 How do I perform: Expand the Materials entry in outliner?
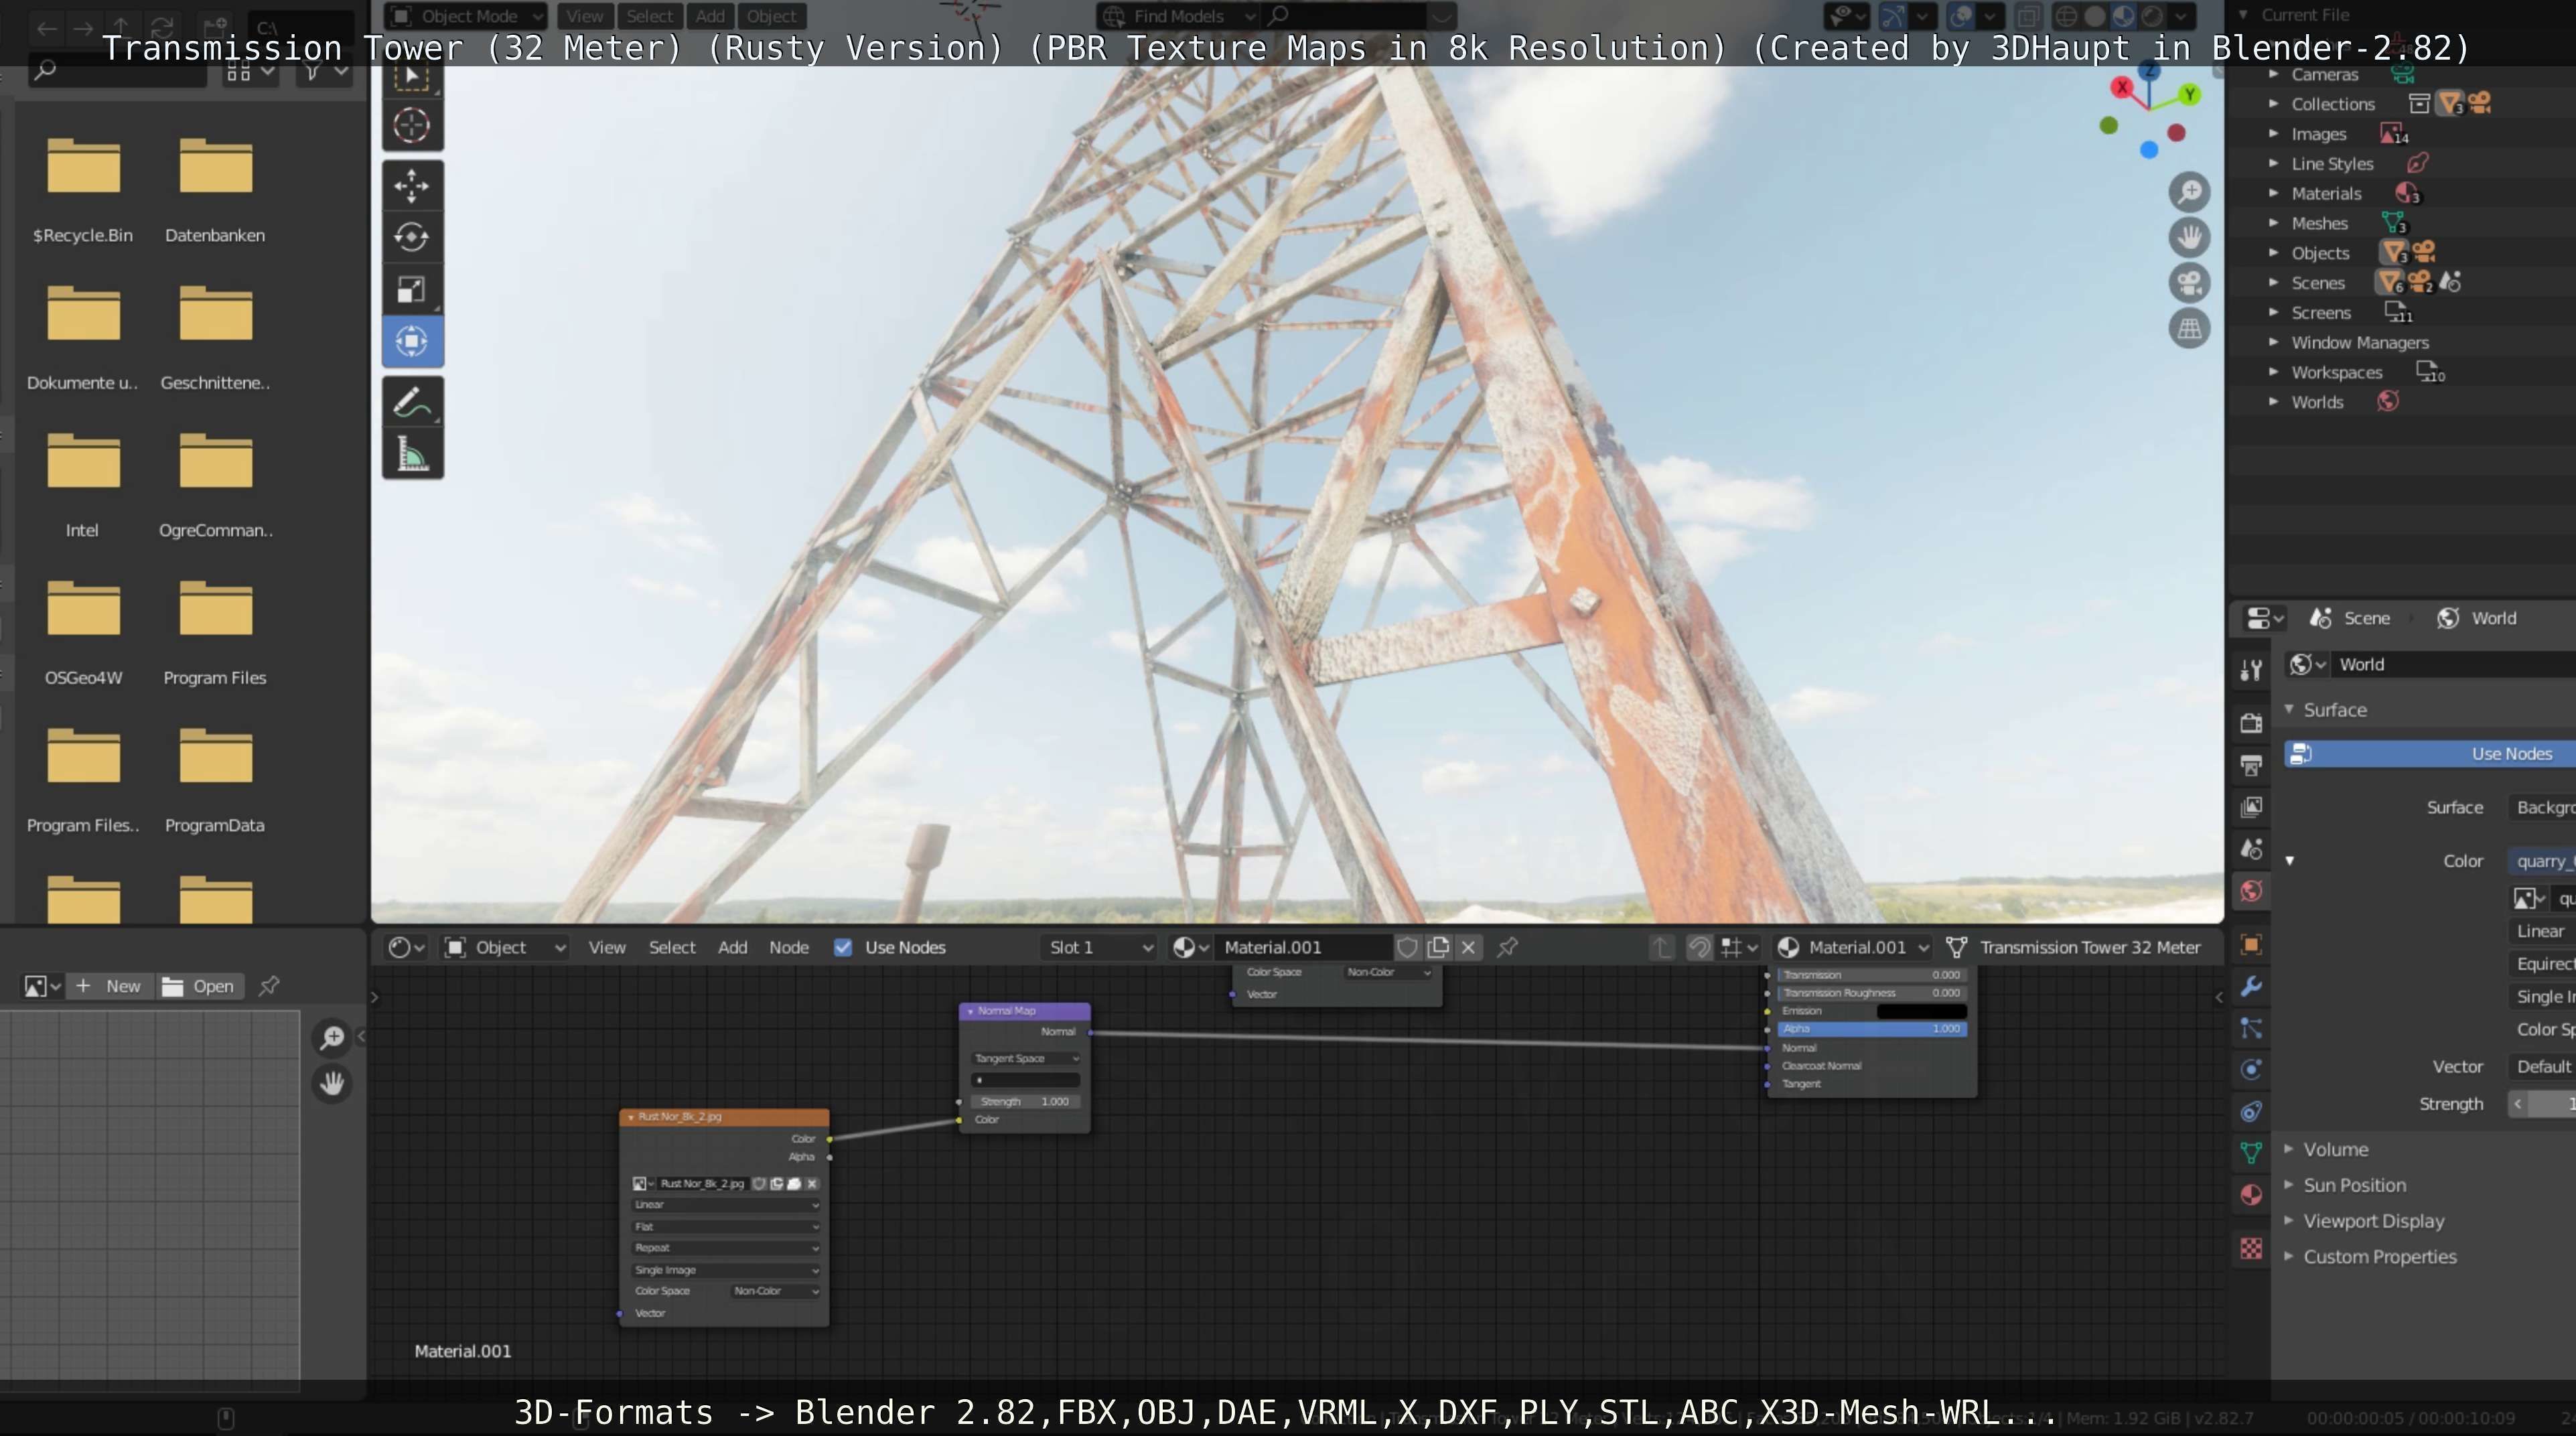coord(2273,193)
